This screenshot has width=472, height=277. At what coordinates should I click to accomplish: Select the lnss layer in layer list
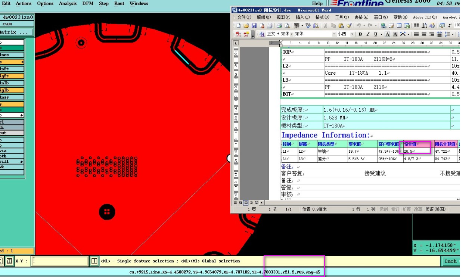click(12, 97)
